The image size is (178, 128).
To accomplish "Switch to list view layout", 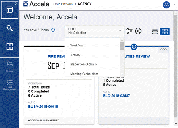I will click(x=155, y=31).
